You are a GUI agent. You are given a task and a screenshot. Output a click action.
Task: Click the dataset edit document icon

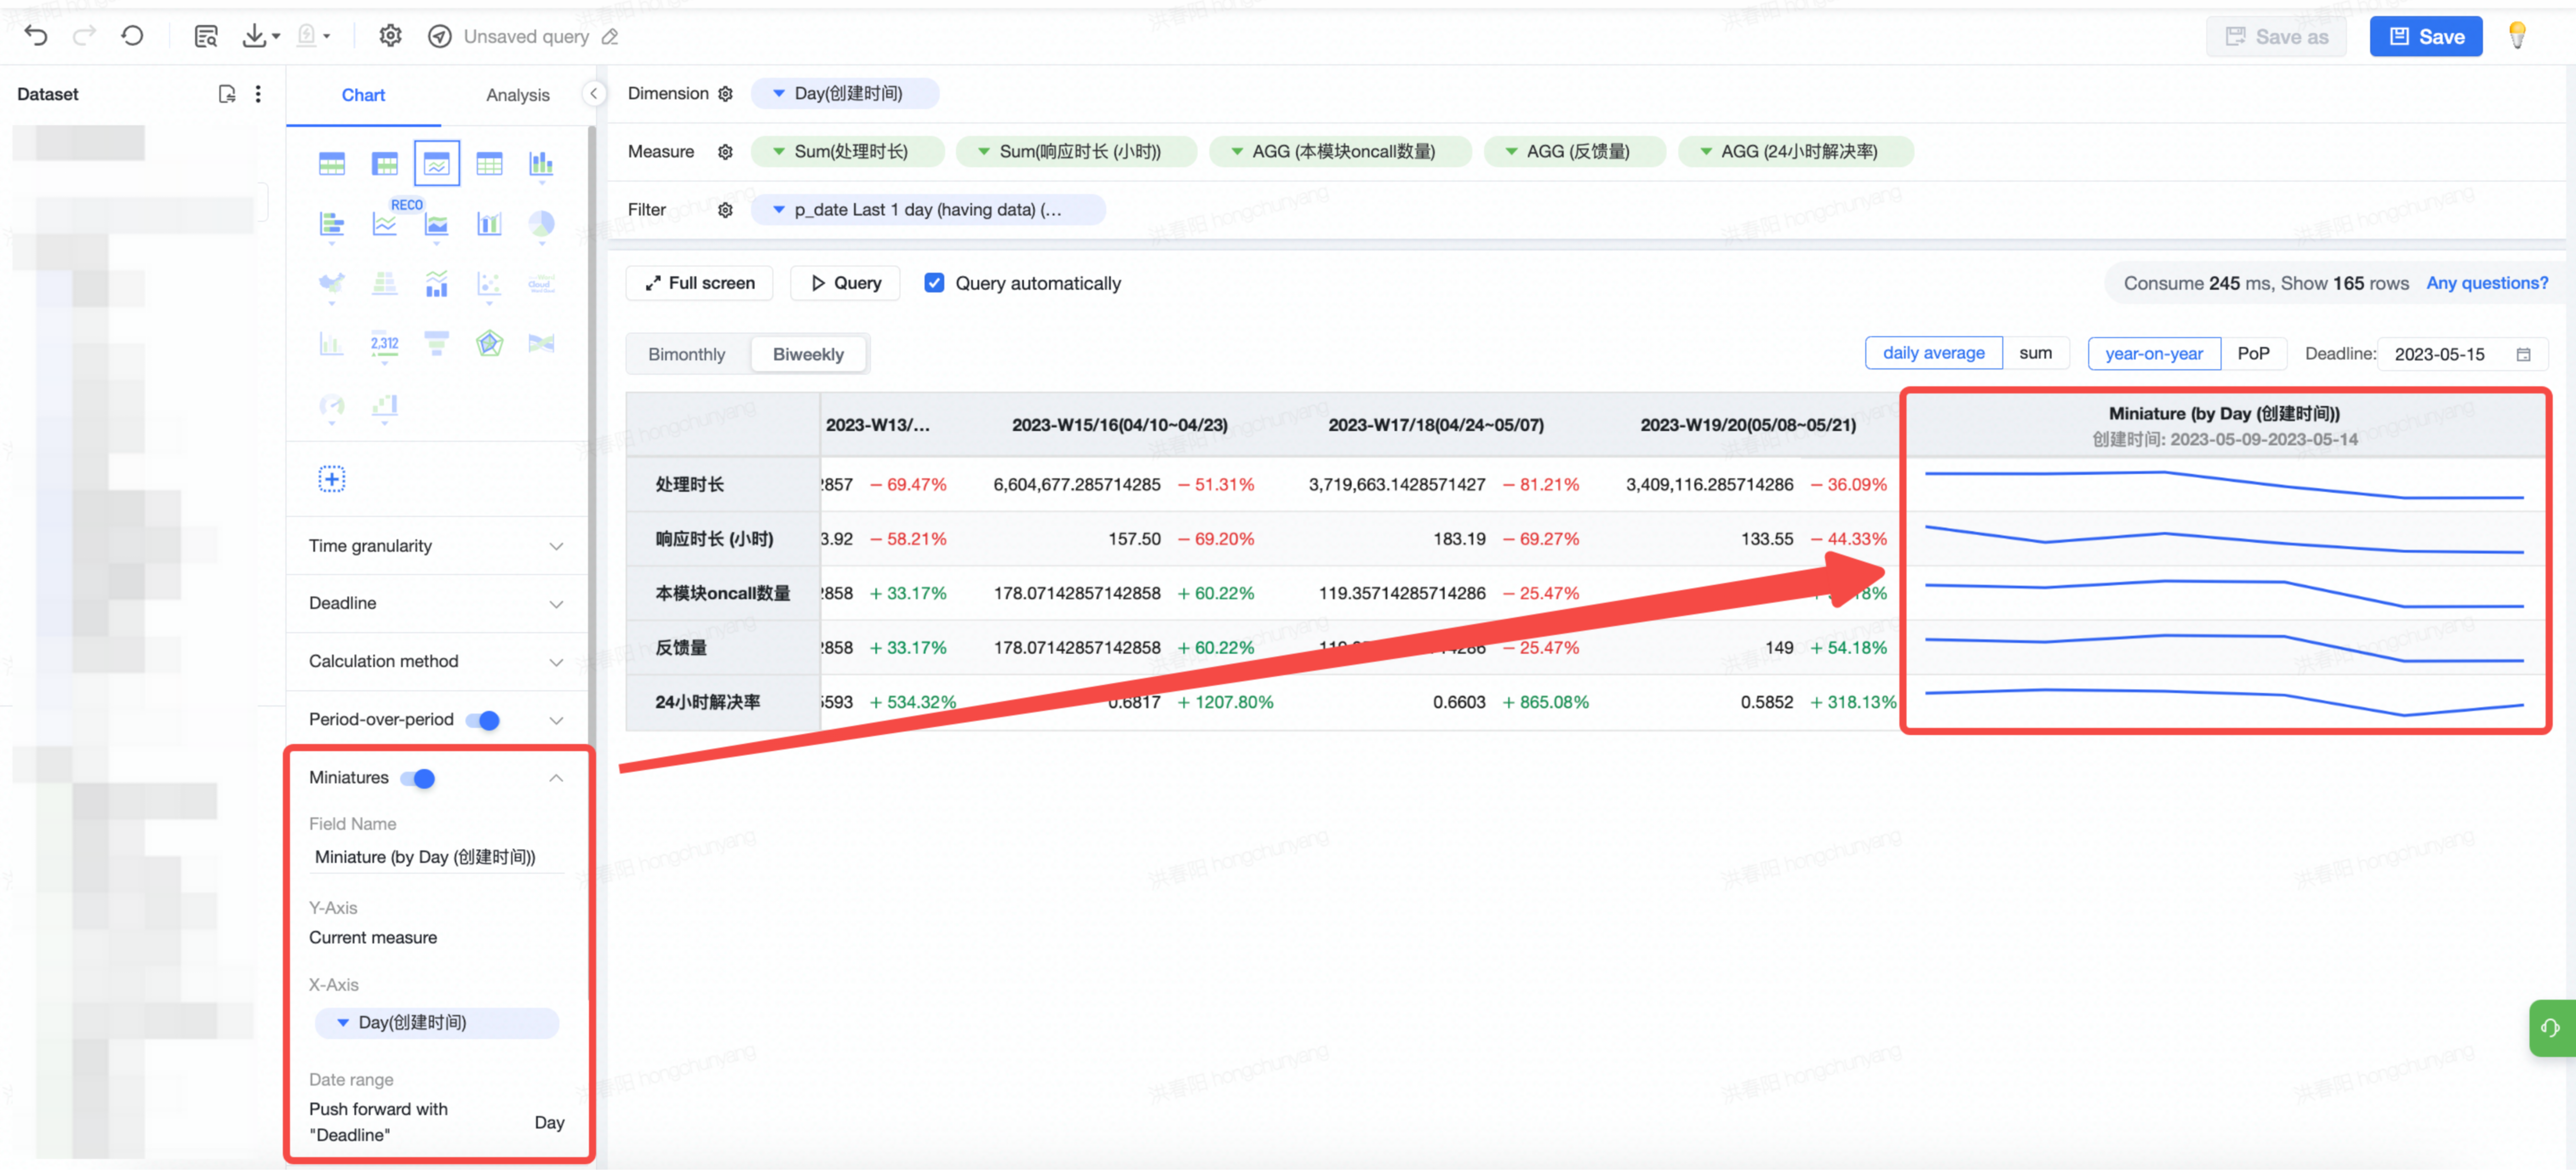(227, 94)
